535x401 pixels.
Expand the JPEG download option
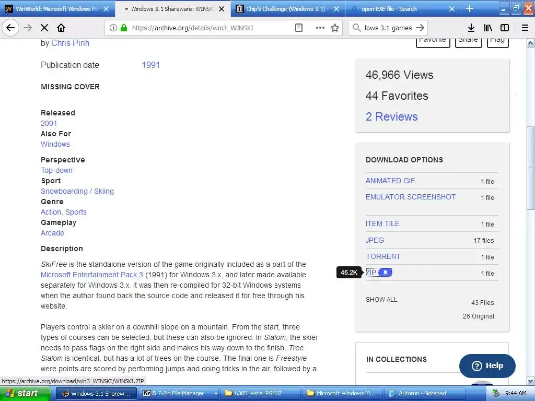click(x=375, y=240)
